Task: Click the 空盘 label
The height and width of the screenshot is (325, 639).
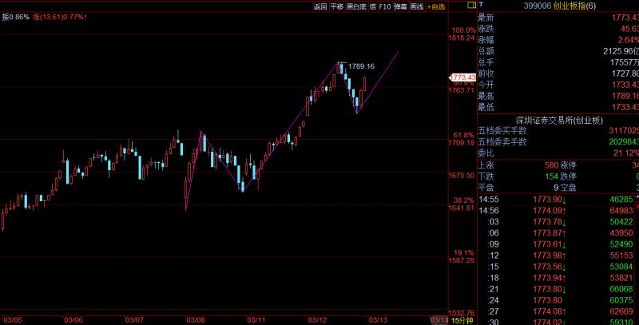Action: coord(569,188)
